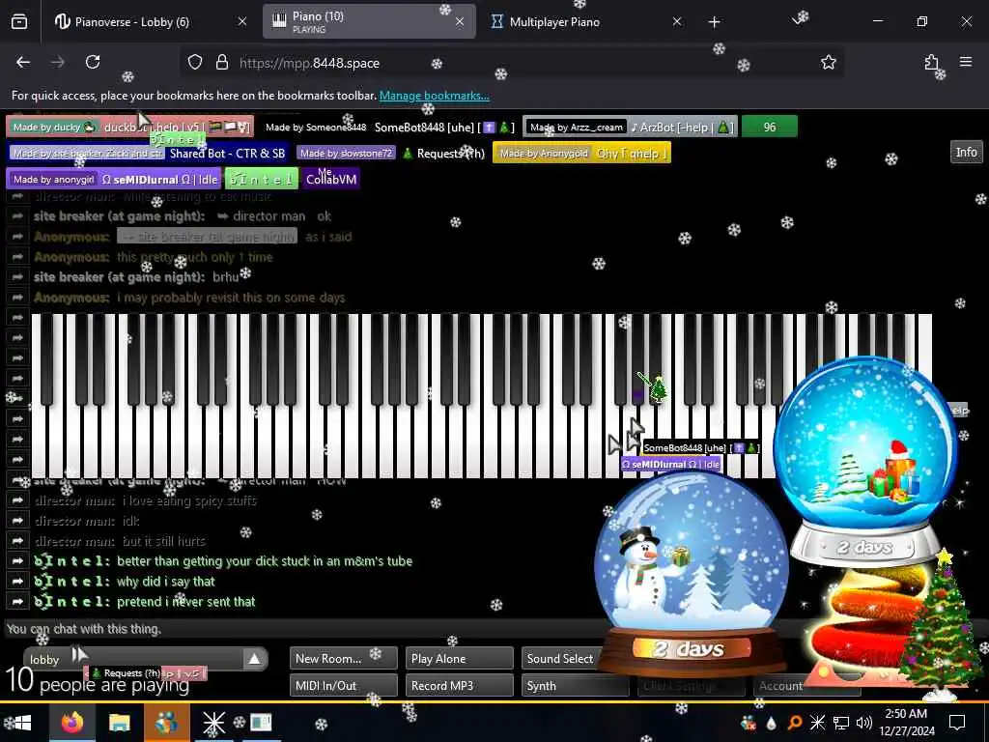The width and height of the screenshot is (989, 742).
Task: Open the MIDI In/Out button
Action: point(344,685)
